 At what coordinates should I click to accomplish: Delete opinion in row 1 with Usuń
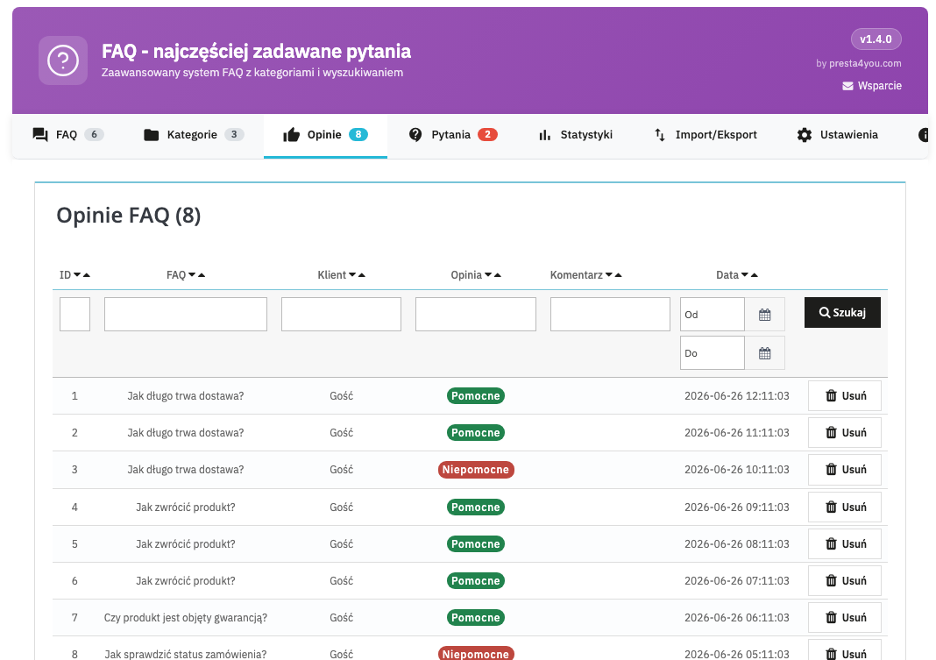pyautogui.click(x=845, y=395)
